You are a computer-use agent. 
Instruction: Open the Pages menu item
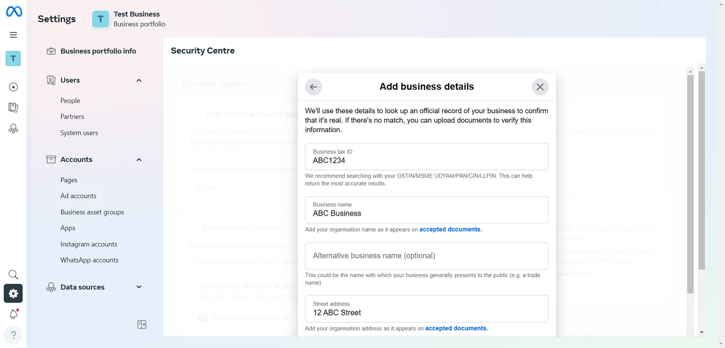point(69,180)
